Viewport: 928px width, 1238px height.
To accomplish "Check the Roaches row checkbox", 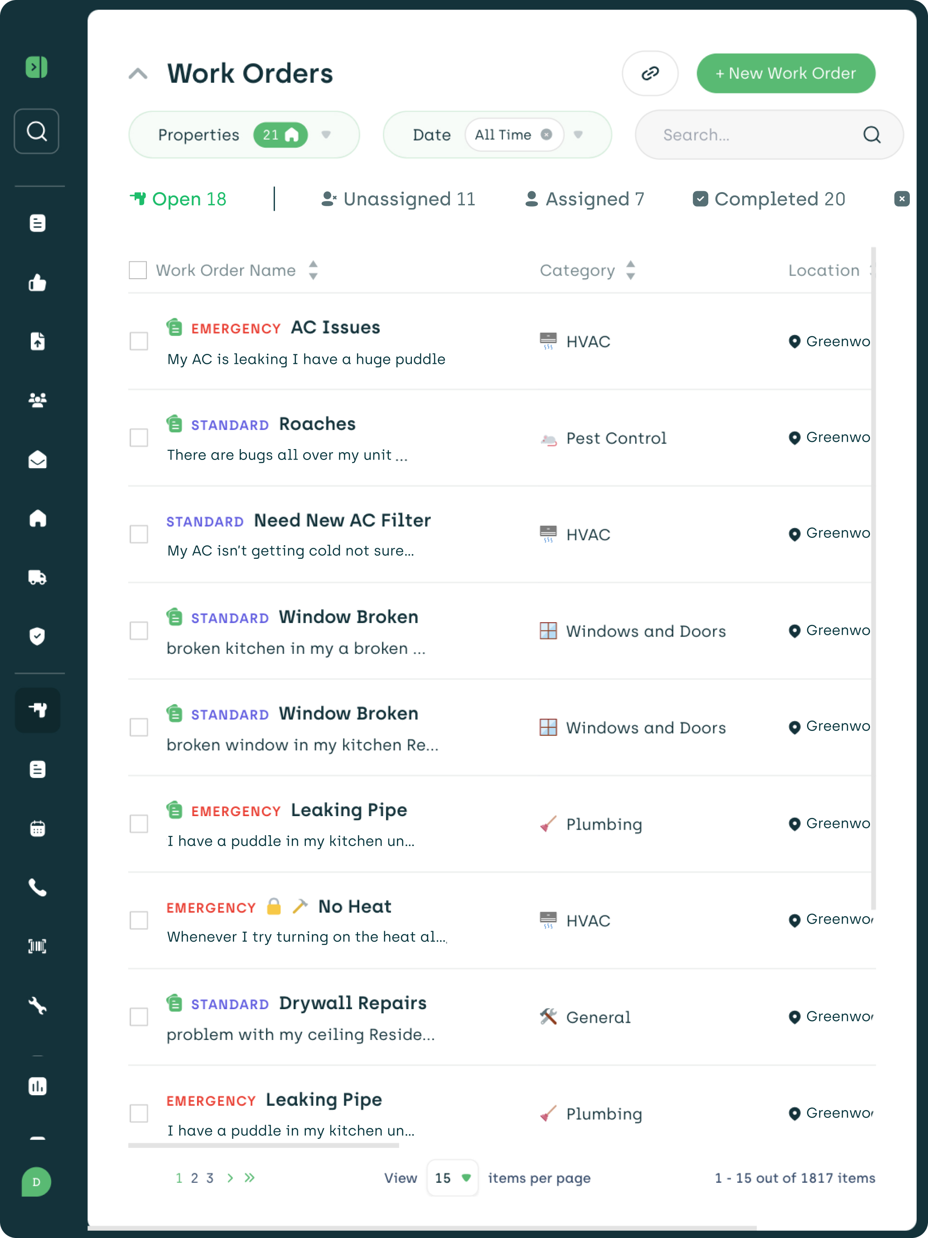I will [139, 438].
